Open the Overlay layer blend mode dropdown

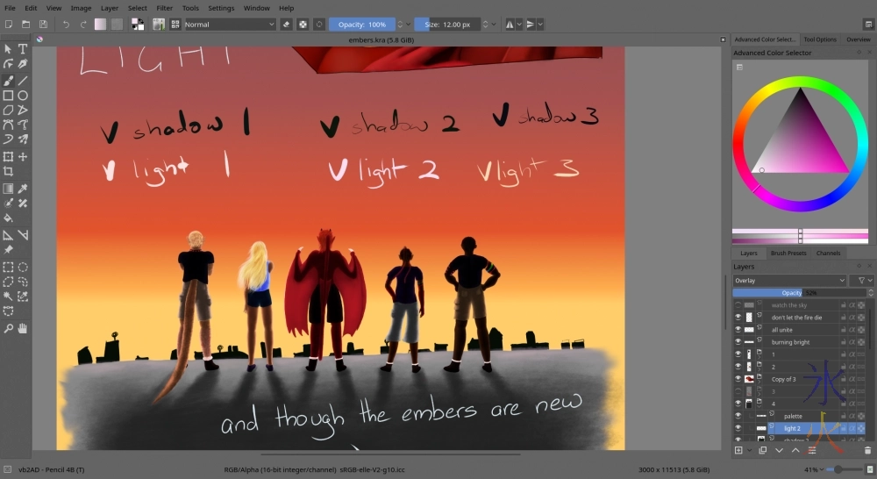pyautogui.click(x=789, y=281)
